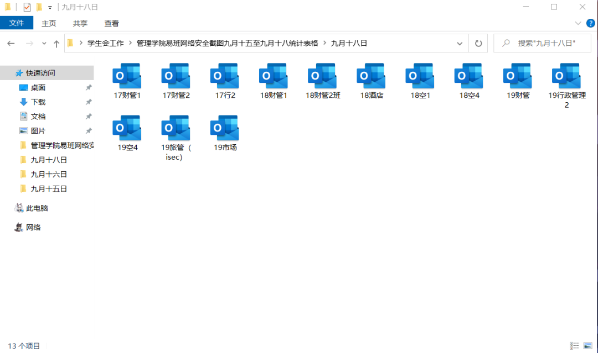Click the 19市场 file icon

225,128
